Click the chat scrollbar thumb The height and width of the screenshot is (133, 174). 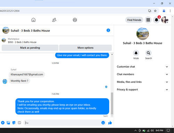coord(112,103)
